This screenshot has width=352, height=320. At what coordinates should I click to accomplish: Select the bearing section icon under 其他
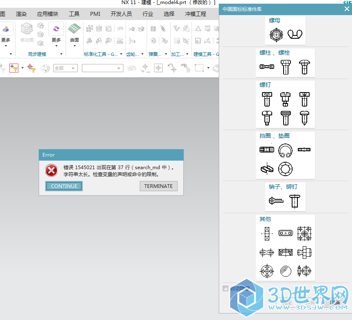(267, 234)
